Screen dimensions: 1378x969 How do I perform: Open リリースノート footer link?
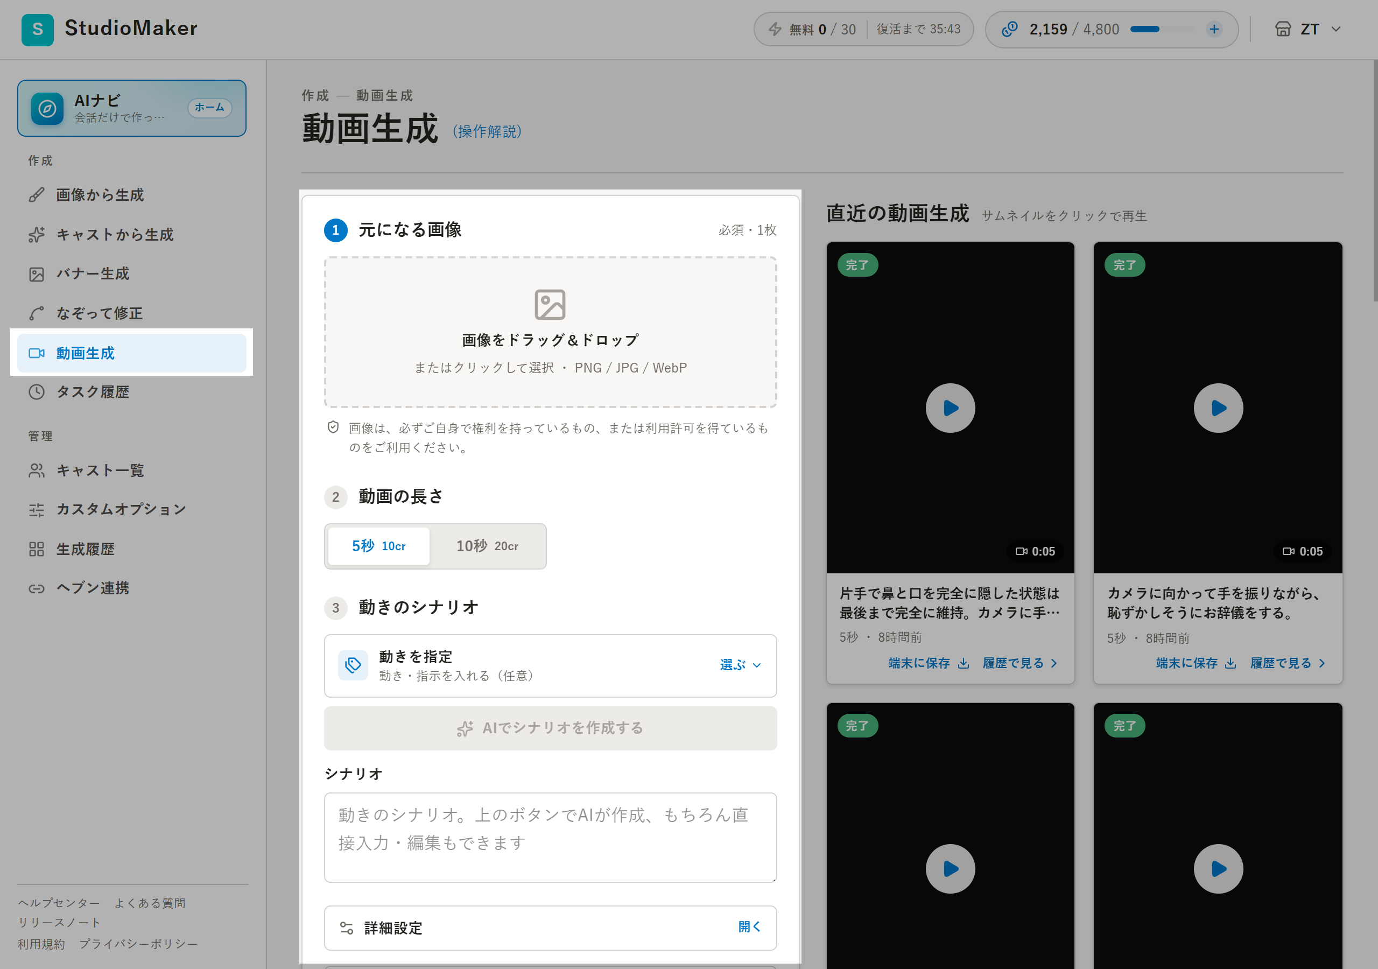tap(59, 923)
